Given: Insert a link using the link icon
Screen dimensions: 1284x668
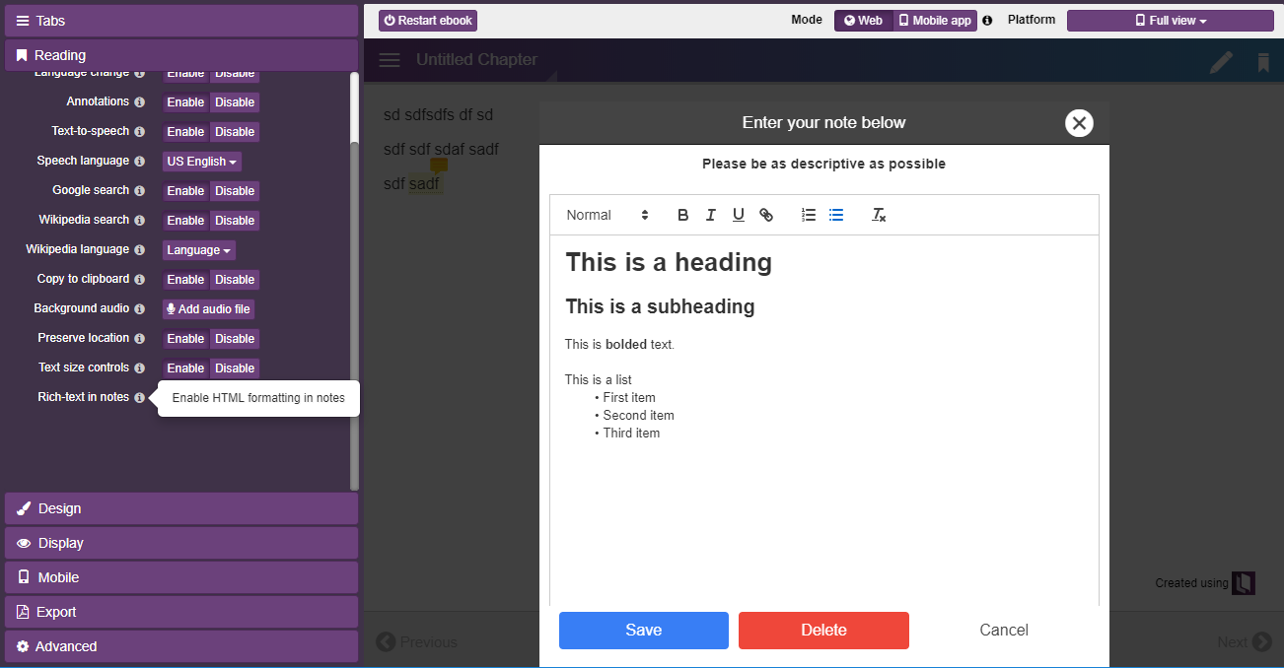Looking at the screenshot, I should (766, 215).
